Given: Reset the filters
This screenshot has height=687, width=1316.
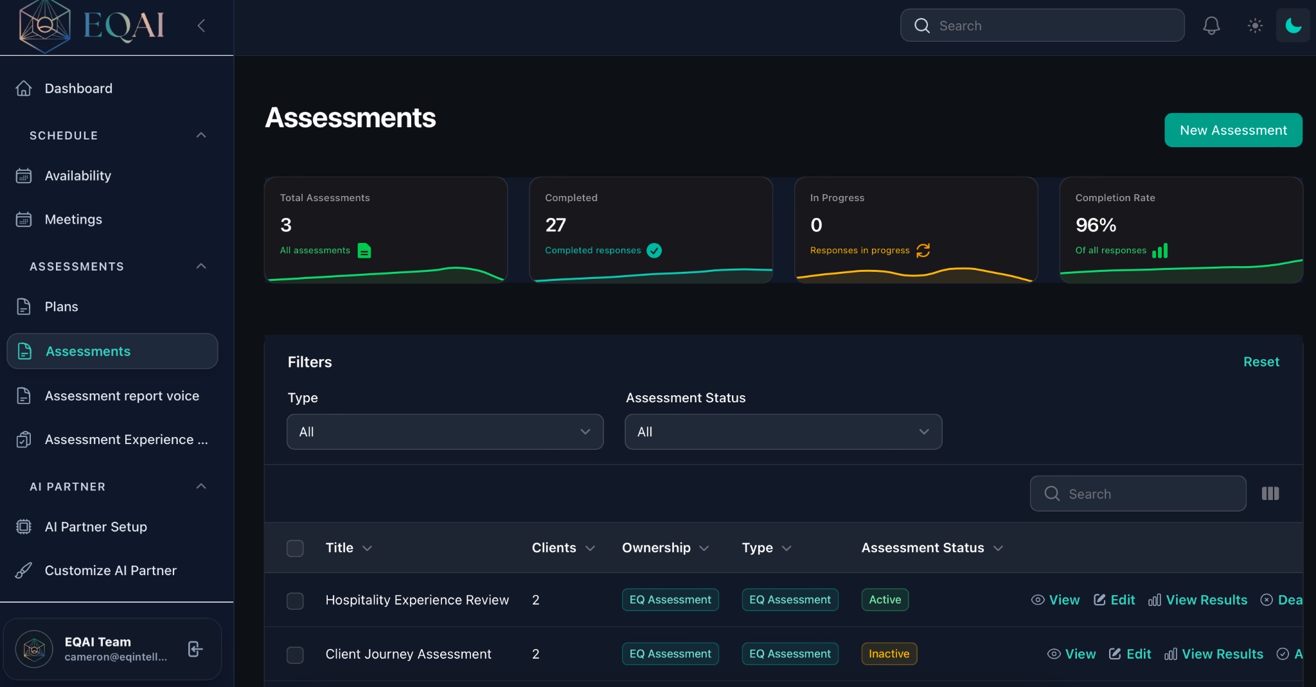Looking at the screenshot, I should click(x=1261, y=362).
